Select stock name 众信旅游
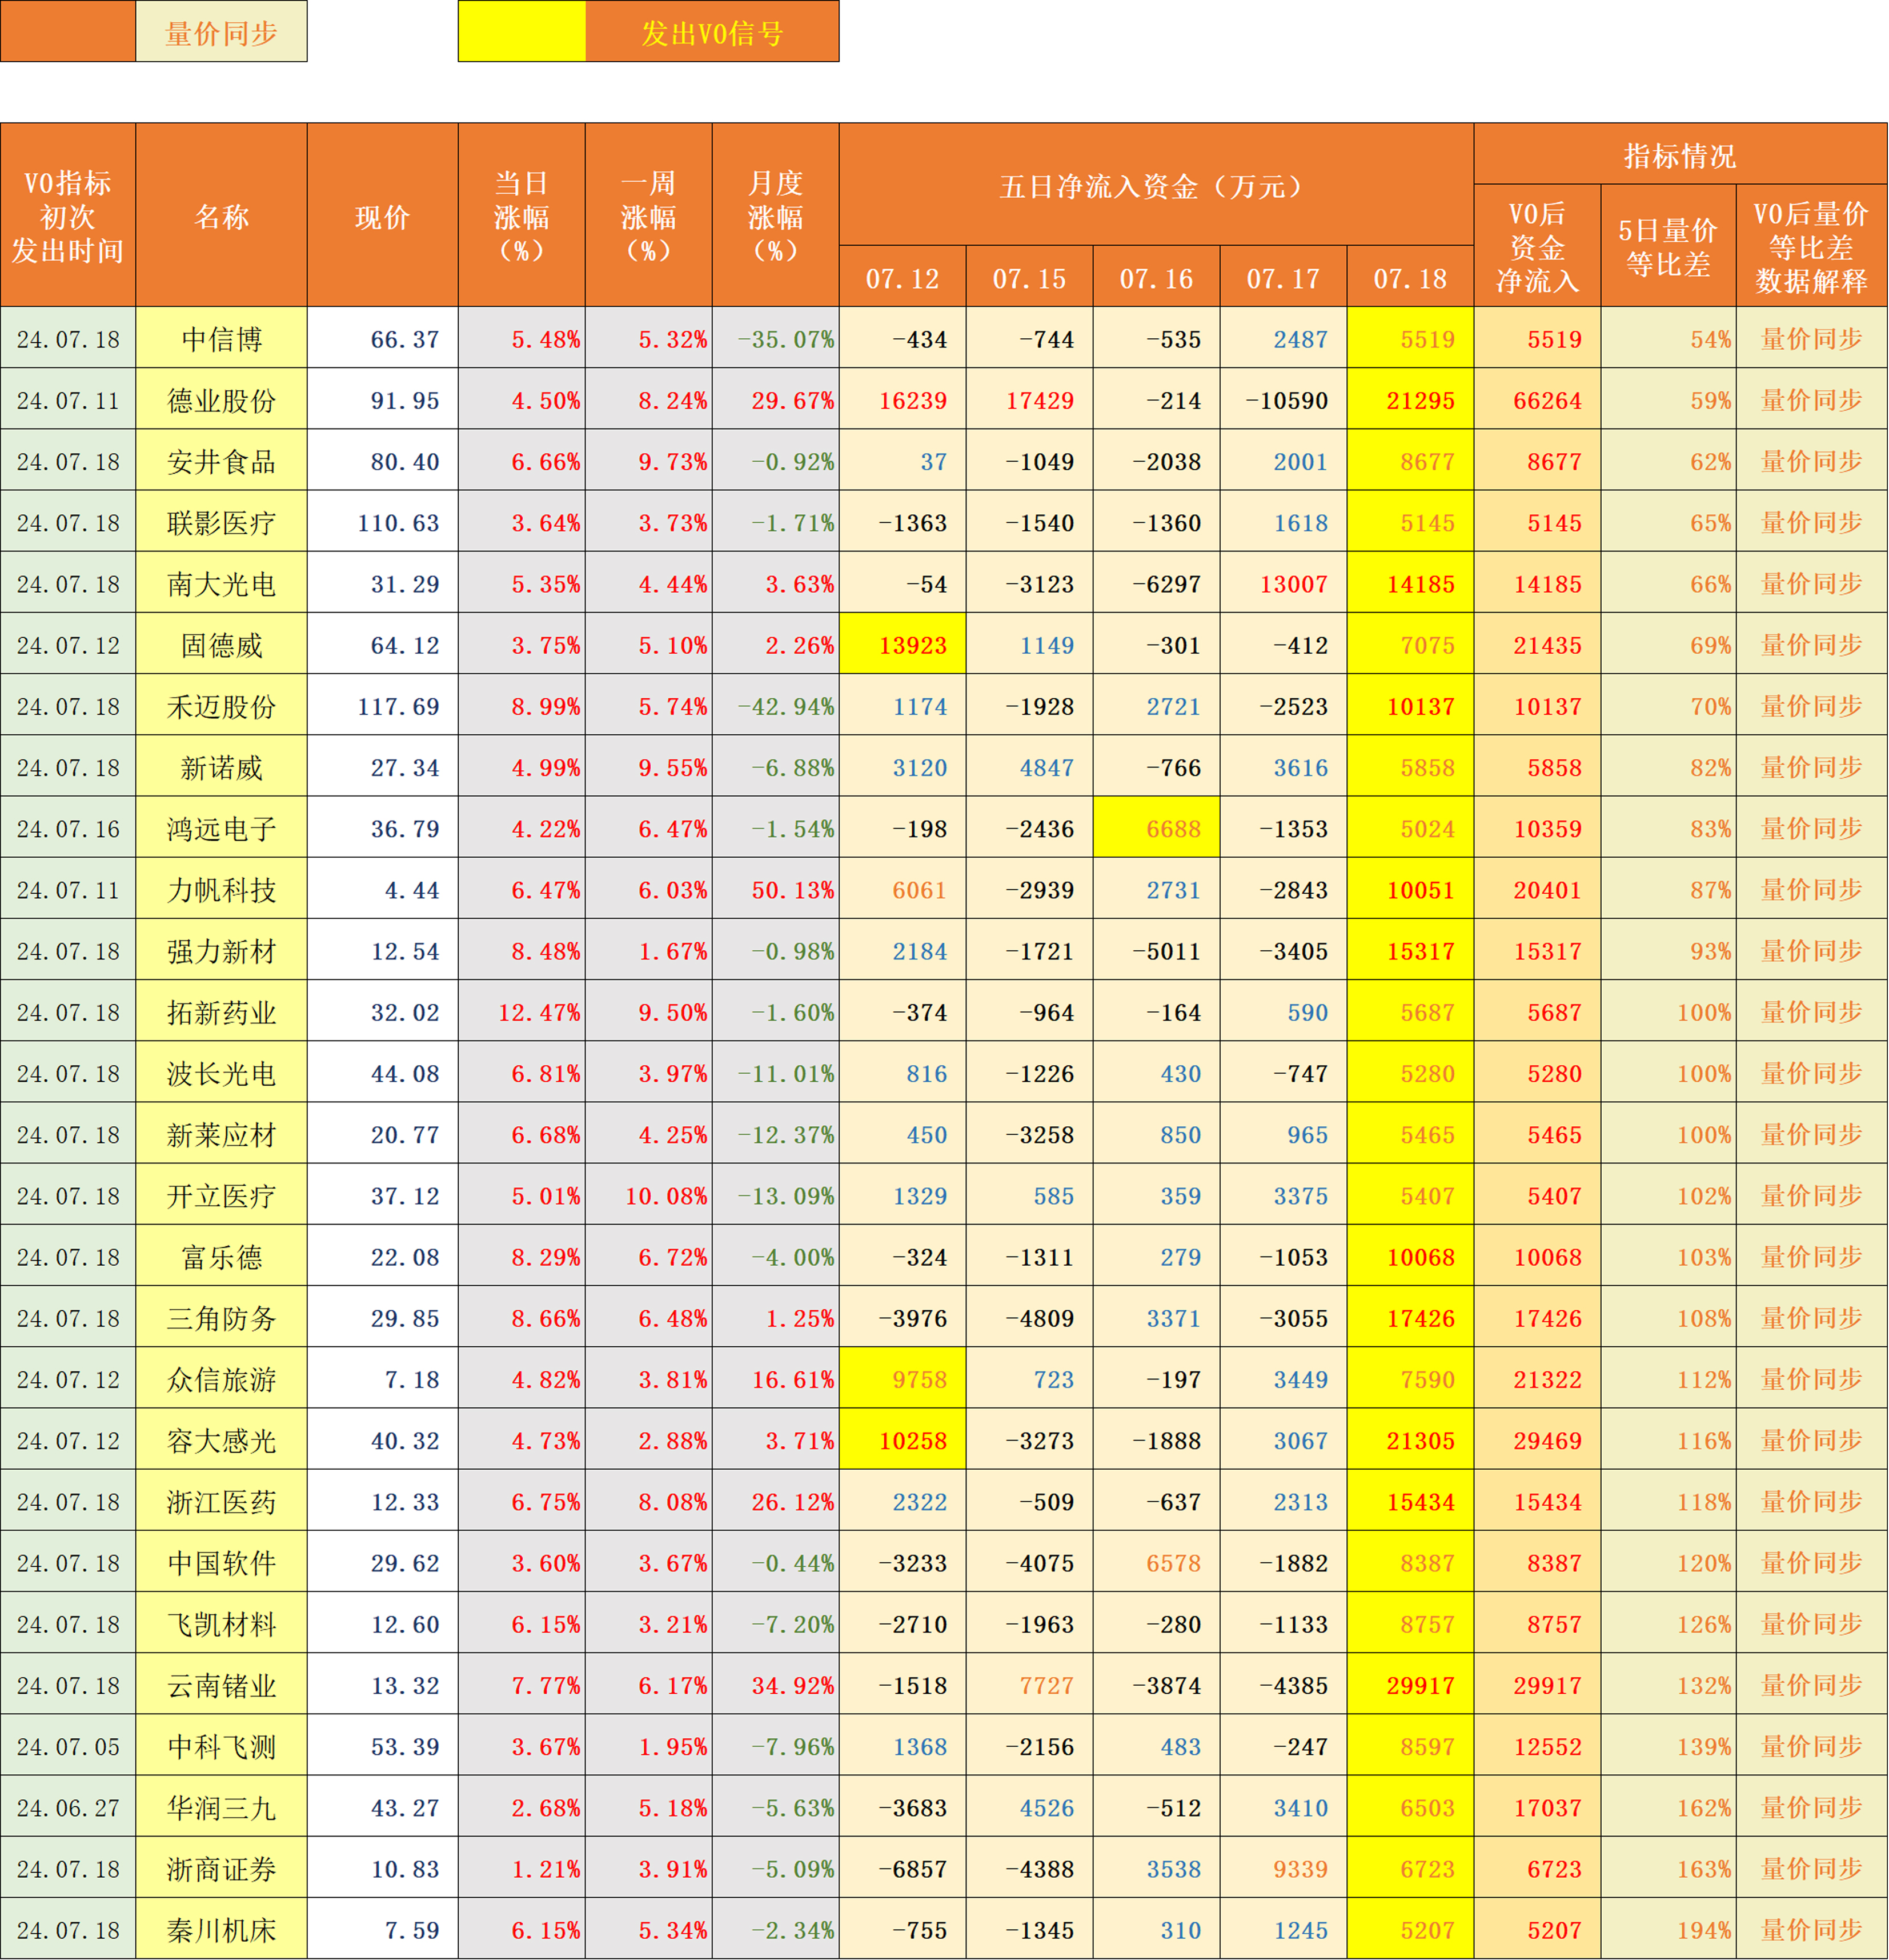 [x=222, y=1379]
